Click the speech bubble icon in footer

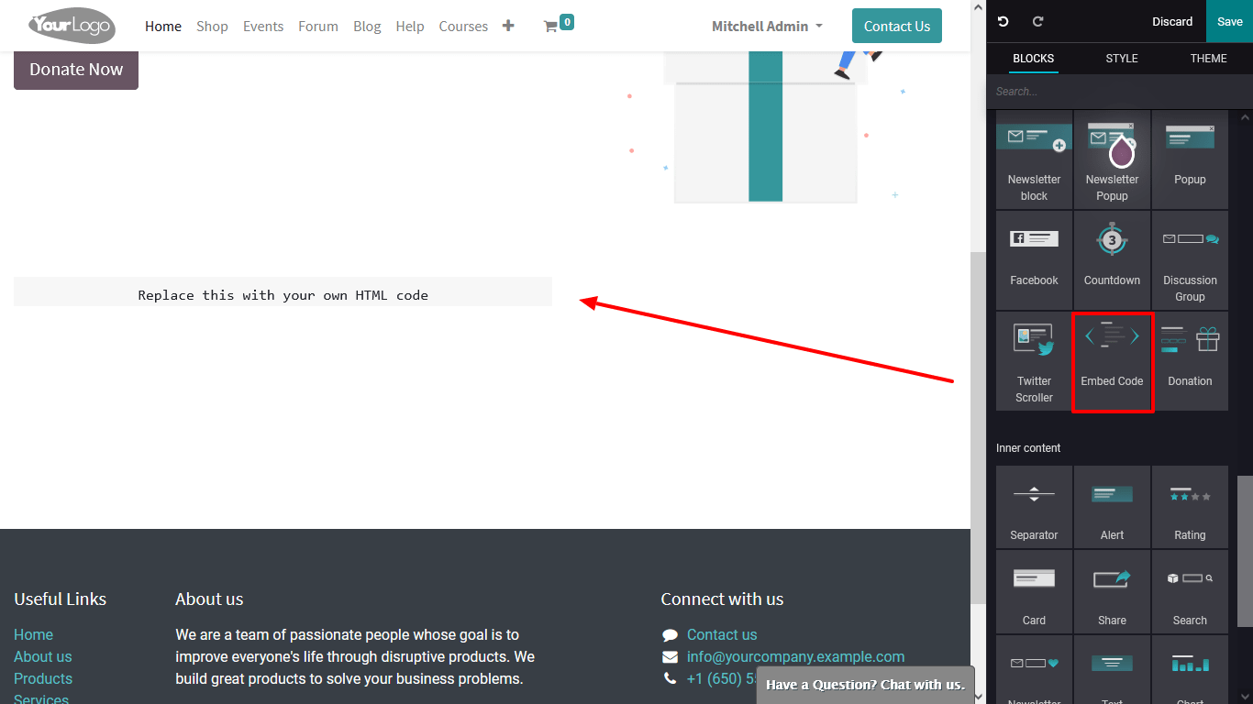[670, 634]
